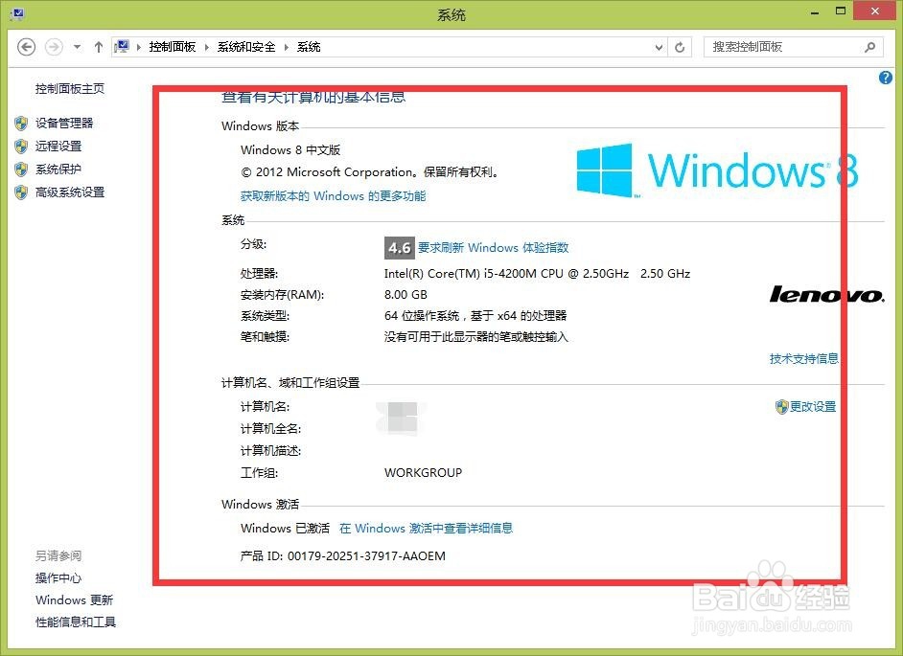The height and width of the screenshot is (656, 903).
Task: Click the search magnifier icon
Action: point(868,46)
